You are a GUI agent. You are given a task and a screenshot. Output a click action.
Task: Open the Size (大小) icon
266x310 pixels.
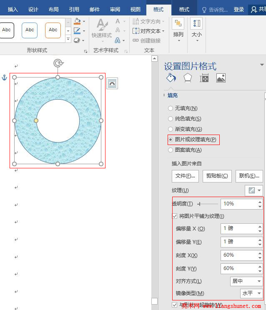coord(197,23)
